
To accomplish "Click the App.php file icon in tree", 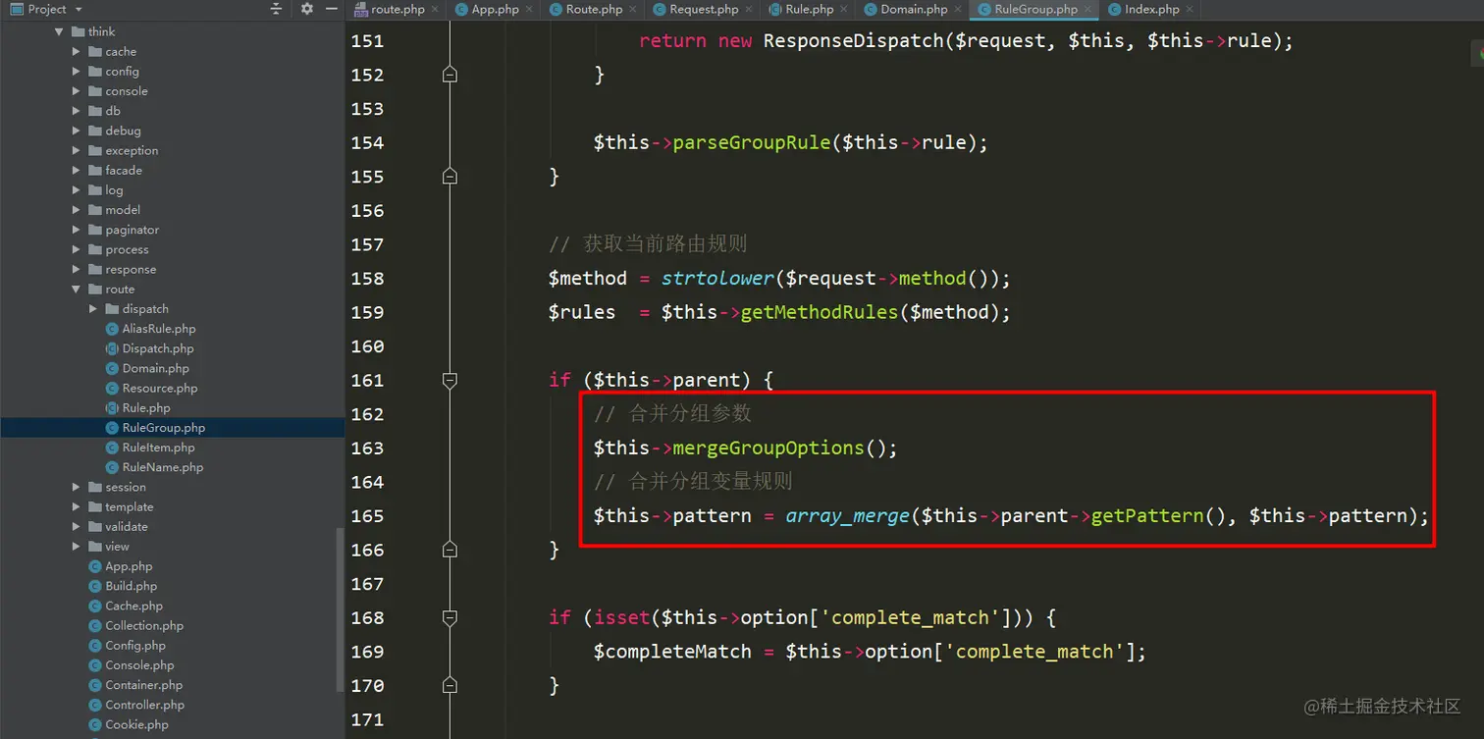I will 95,566.
